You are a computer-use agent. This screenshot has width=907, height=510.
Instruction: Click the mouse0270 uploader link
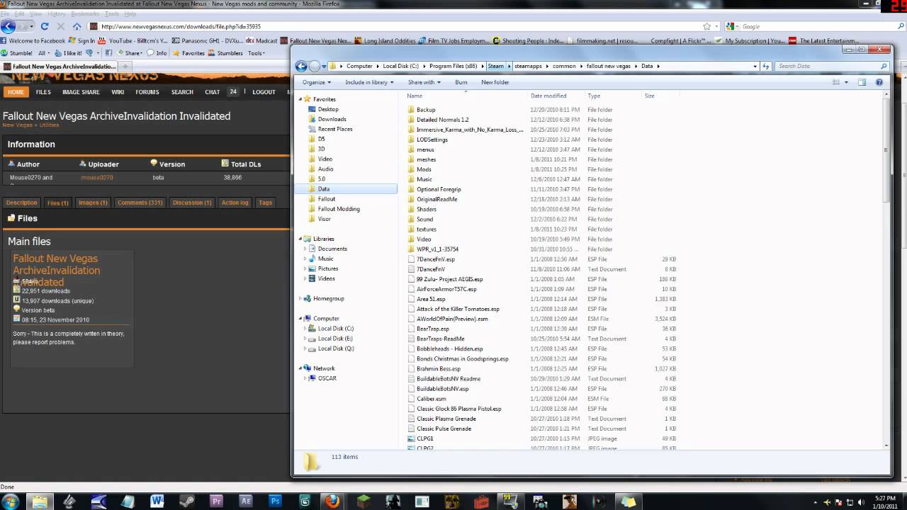coord(97,178)
